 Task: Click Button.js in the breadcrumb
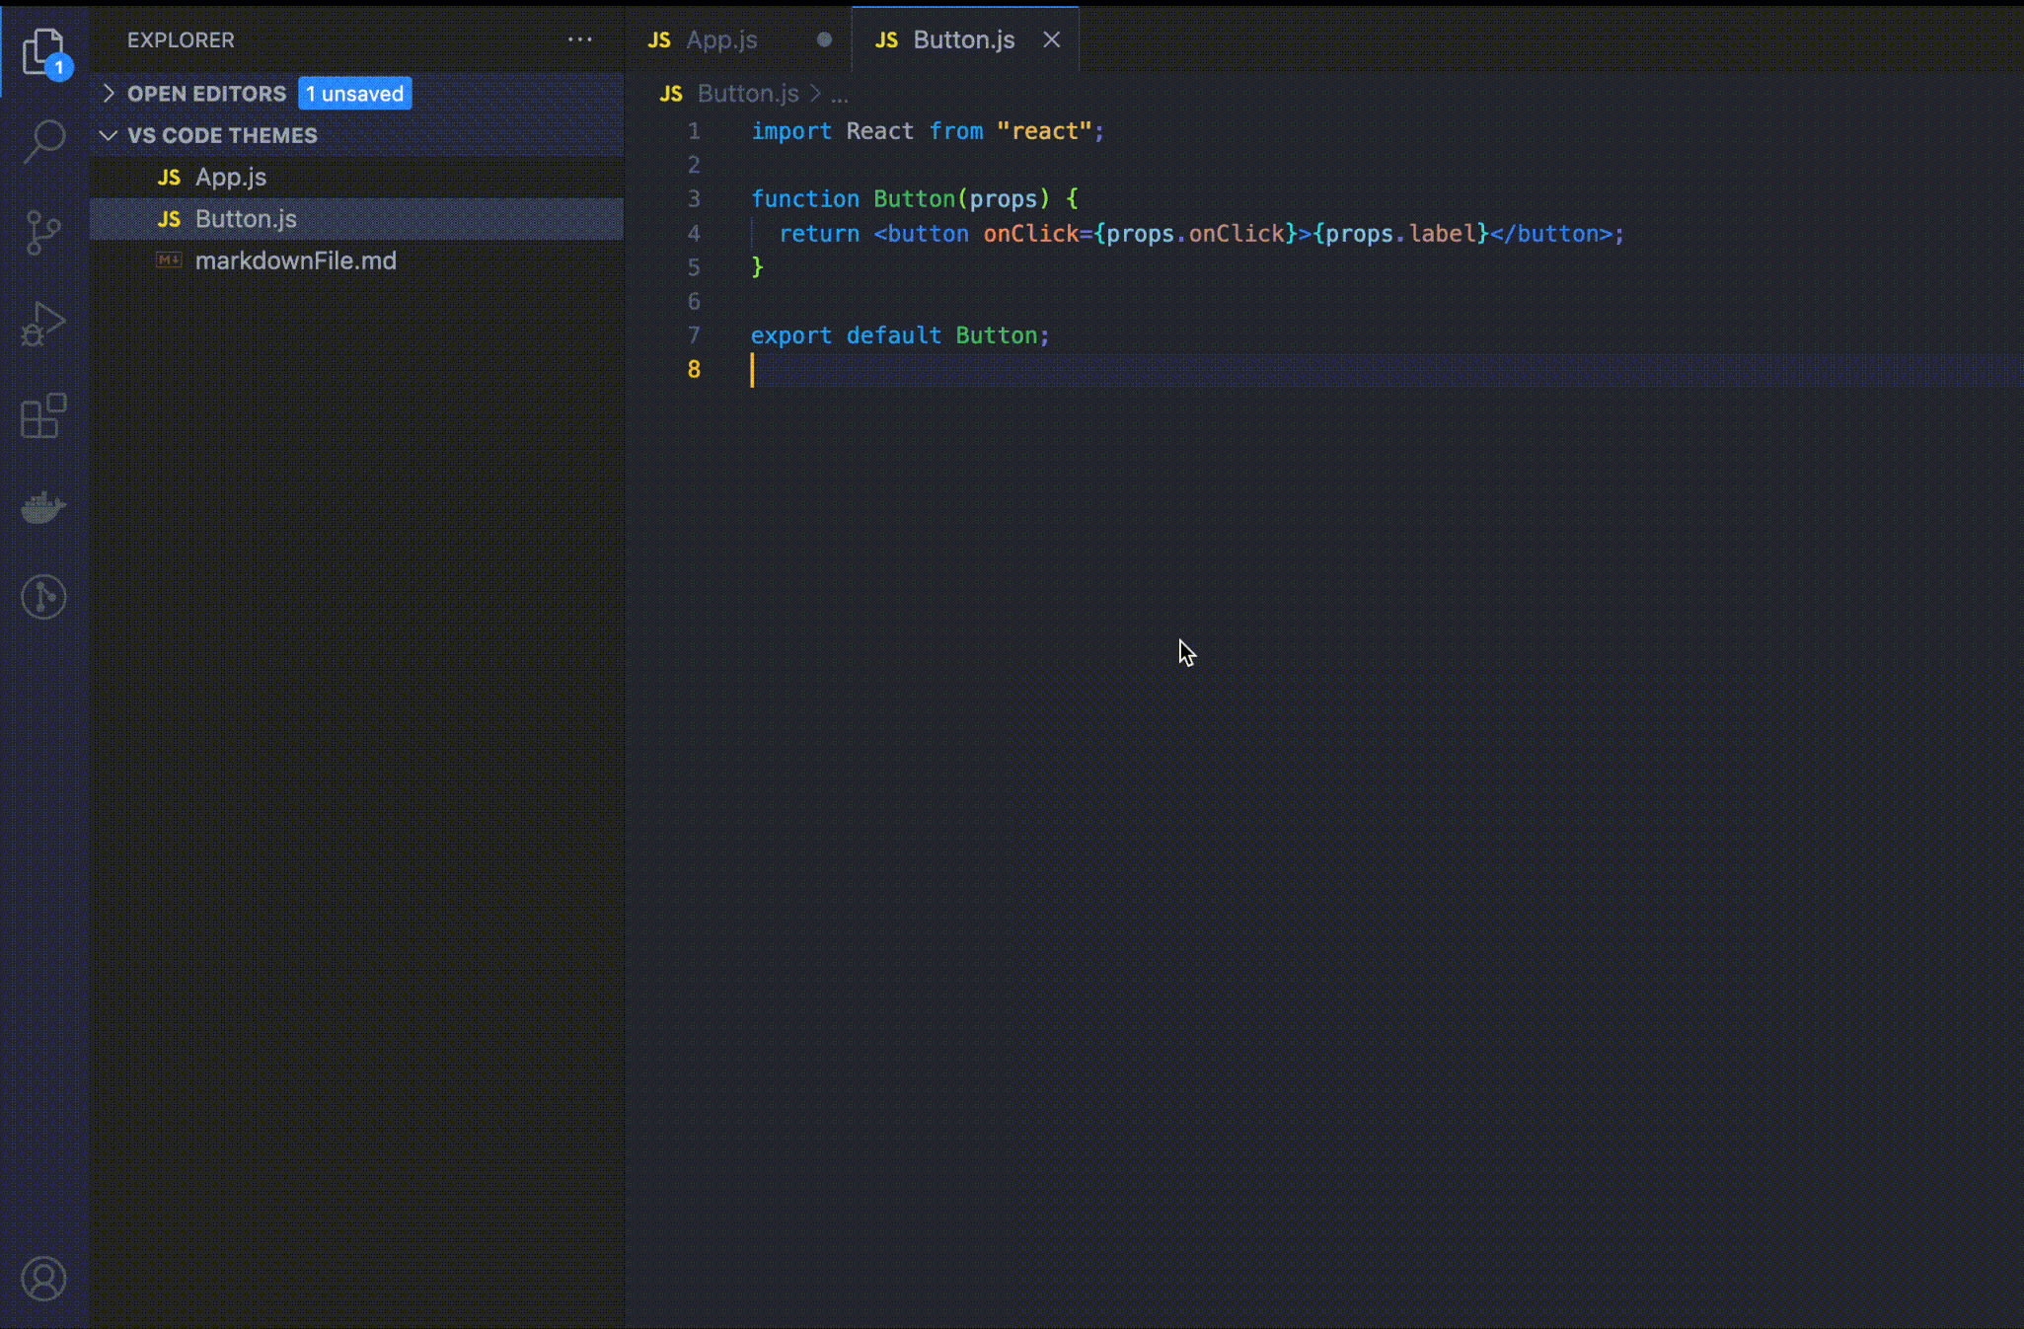[x=747, y=94]
